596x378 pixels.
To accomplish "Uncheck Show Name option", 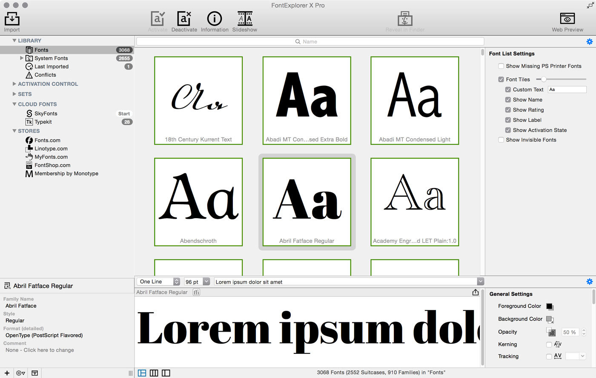I will (508, 100).
